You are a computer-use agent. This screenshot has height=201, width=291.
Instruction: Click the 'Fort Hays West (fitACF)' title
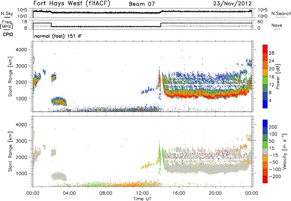(72, 3)
